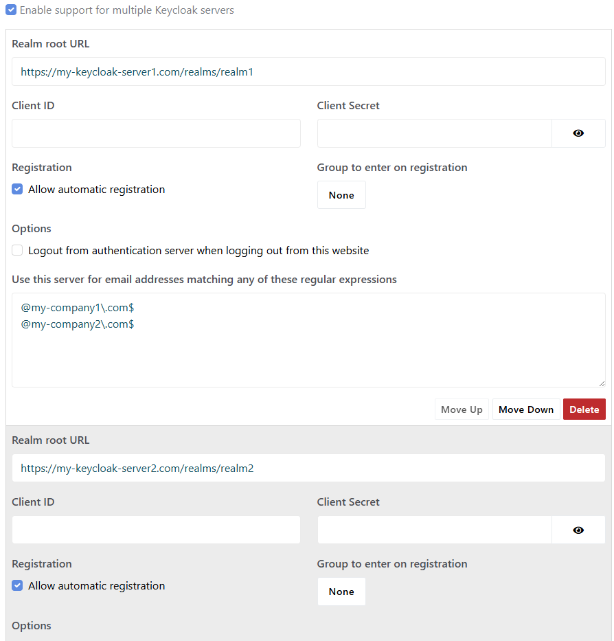Open the second server's registration group selector showing None
The height and width of the screenshot is (641, 614).
click(x=341, y=592)
